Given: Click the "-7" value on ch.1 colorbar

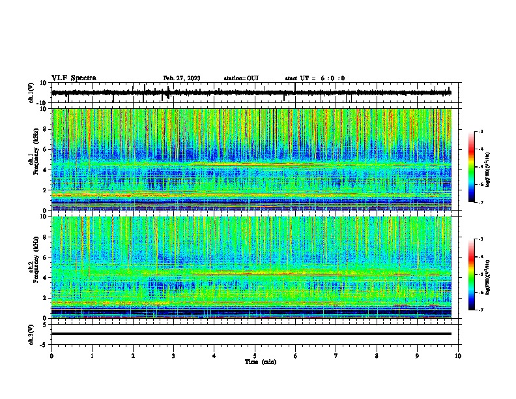Looking at the screenshot, I should pyautogui.click(x=481, y=202).
